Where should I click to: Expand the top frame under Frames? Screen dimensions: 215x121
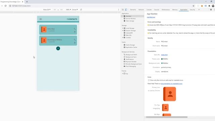[123, 74]
